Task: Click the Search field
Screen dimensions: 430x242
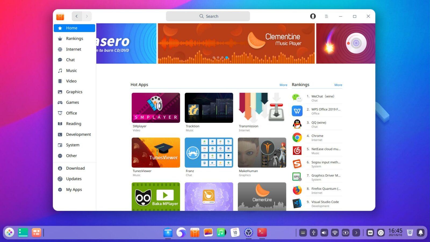Action: click(208, 16)
